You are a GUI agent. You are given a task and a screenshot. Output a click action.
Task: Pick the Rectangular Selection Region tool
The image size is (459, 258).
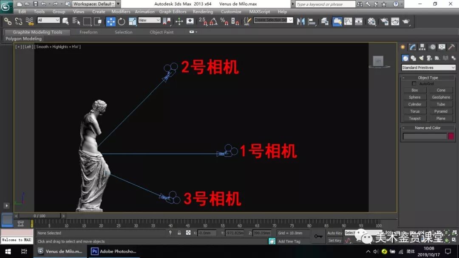[x=87, y=21]
